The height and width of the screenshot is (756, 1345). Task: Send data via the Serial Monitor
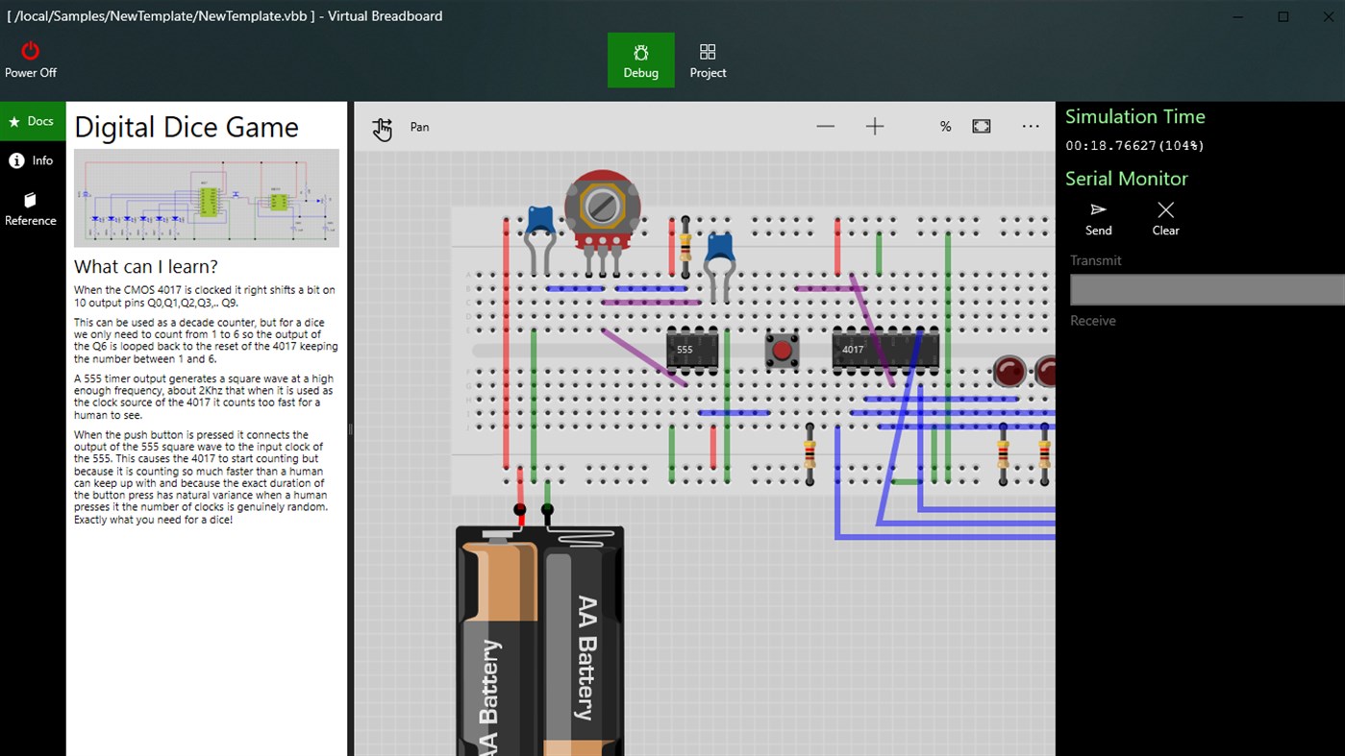pos(1098,218)
